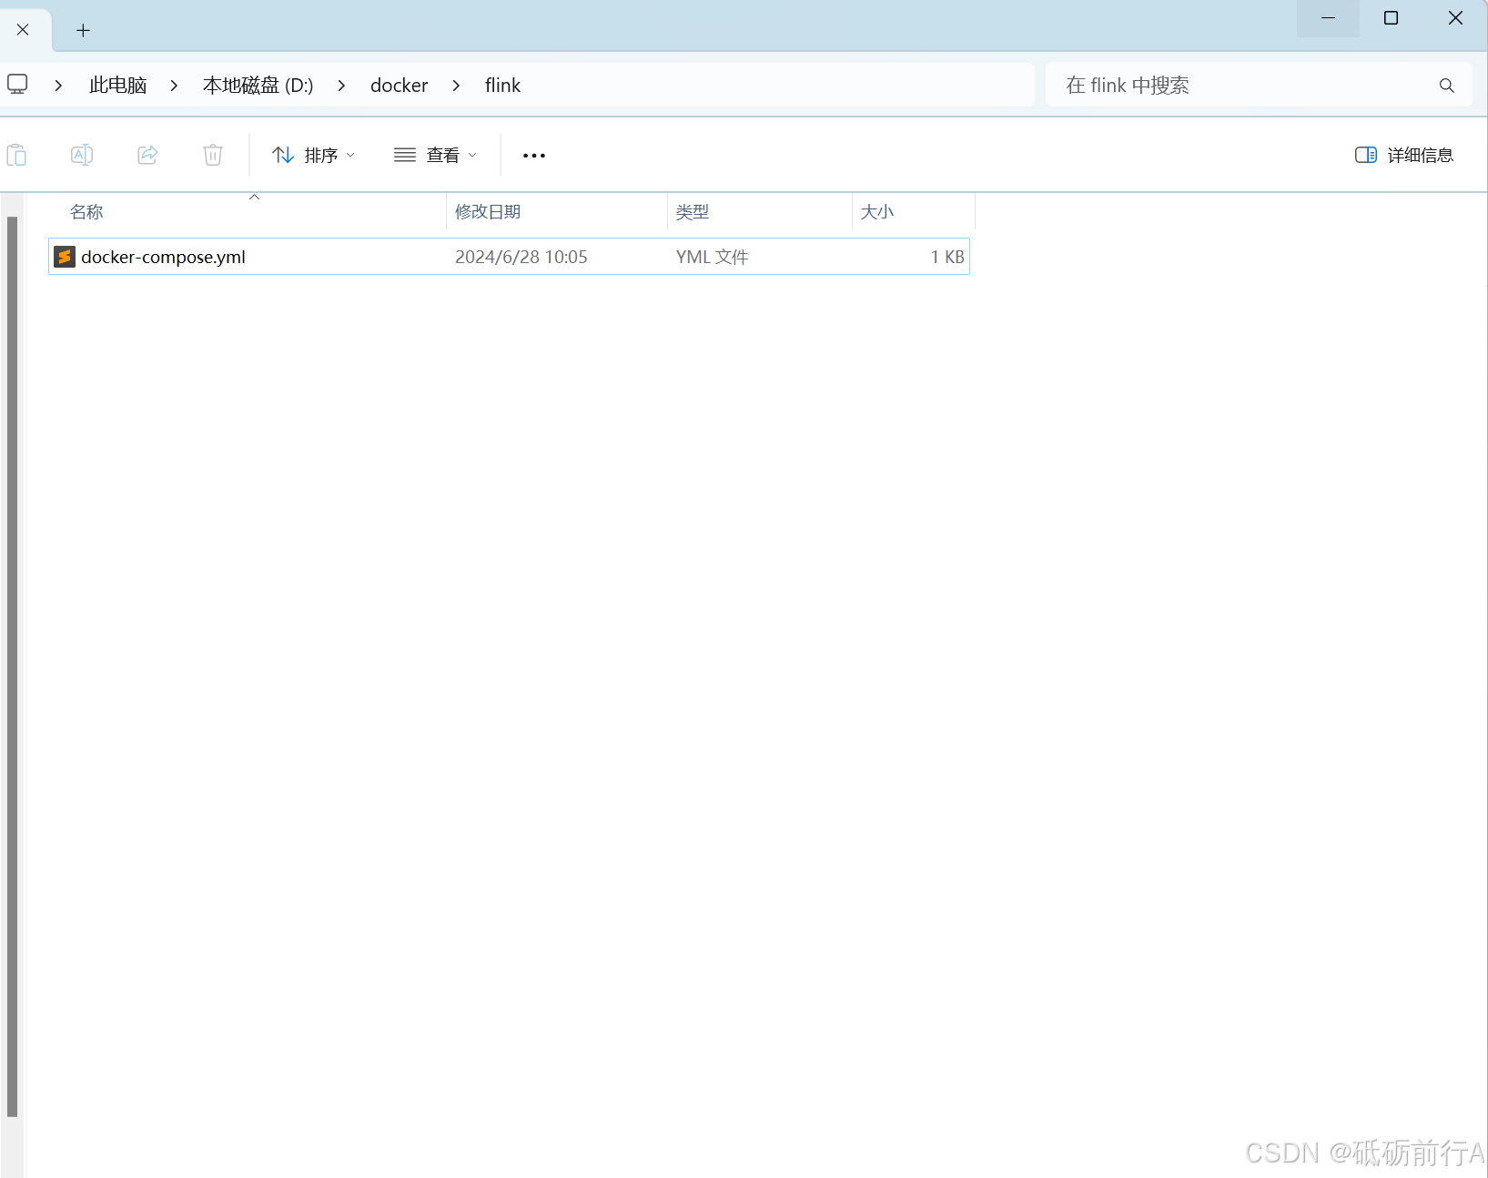
Task: Toggle sort direction on 名称 column
Action: (86, 211)
